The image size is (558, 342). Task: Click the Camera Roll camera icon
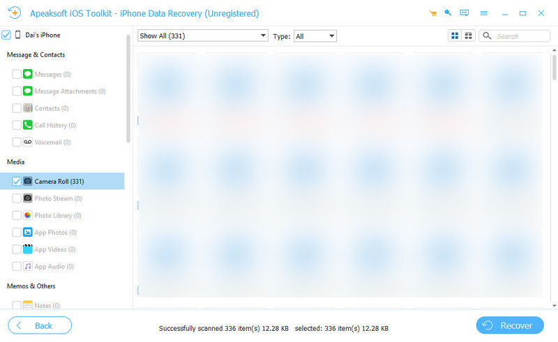pos(28,181)
